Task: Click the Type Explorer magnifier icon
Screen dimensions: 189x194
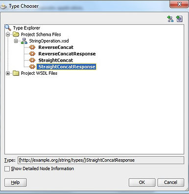Action: click(8, 27)
